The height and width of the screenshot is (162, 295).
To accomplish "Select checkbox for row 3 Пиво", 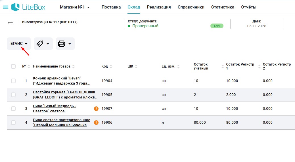I will [13, 109].
